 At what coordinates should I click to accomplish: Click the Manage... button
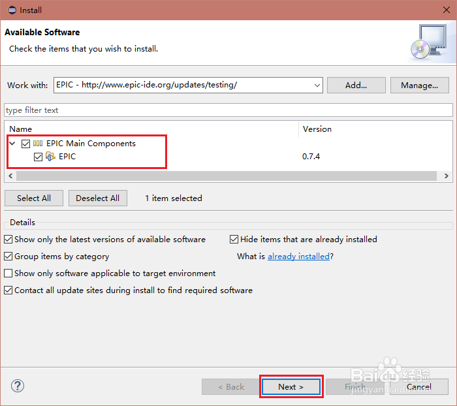[419, 85]
